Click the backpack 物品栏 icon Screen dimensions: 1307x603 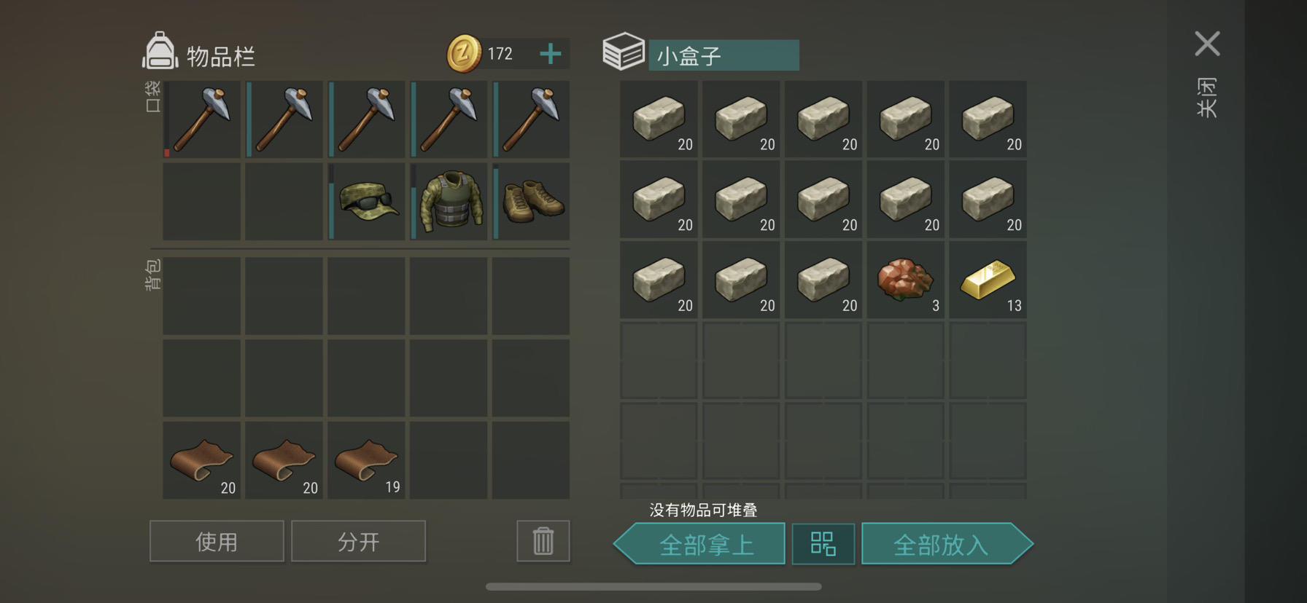tap(160, 52)
